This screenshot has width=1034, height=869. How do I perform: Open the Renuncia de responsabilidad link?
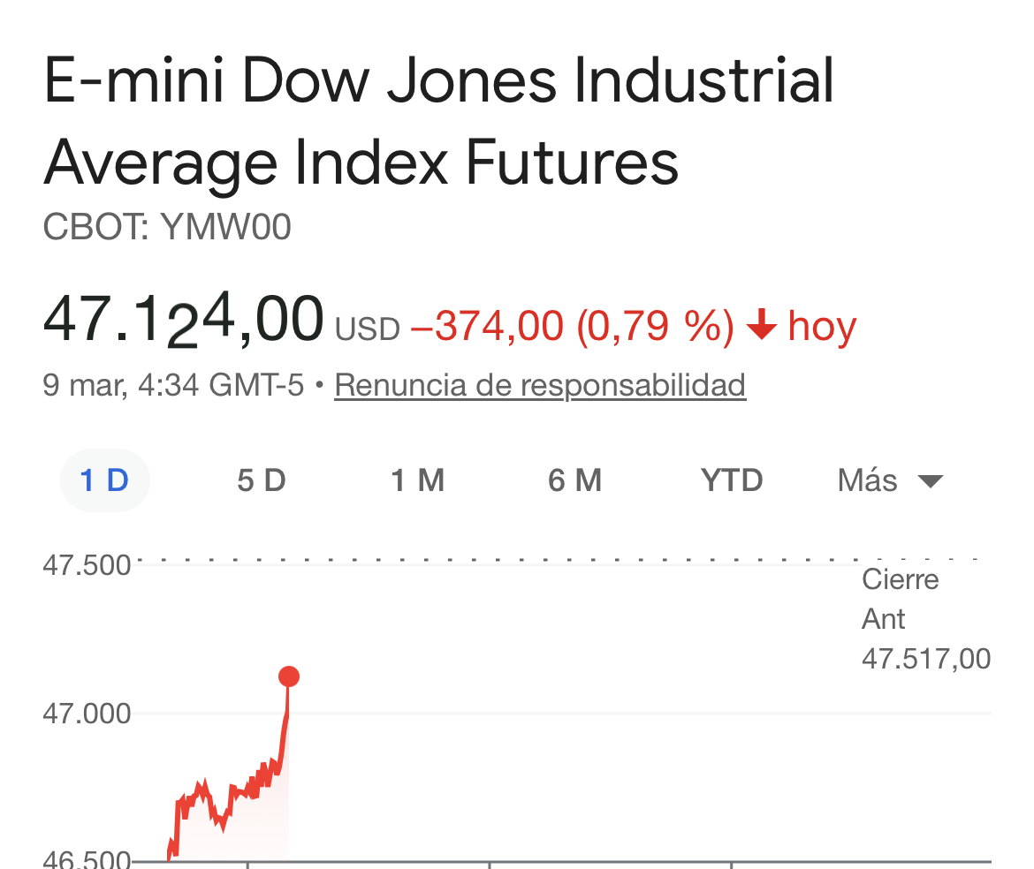[x=540, y=385]
